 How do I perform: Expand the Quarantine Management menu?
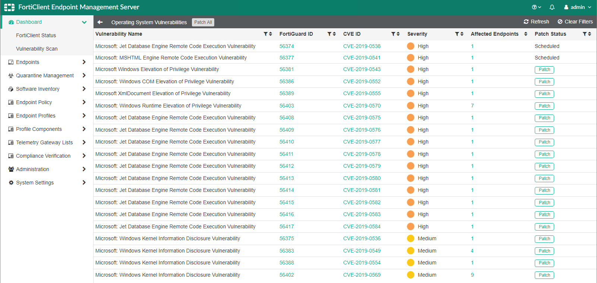(x=84, y=75)
